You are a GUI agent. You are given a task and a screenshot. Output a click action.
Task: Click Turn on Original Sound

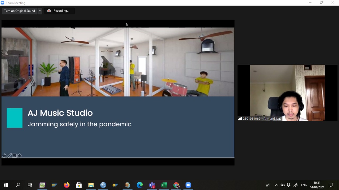[20, 11]
